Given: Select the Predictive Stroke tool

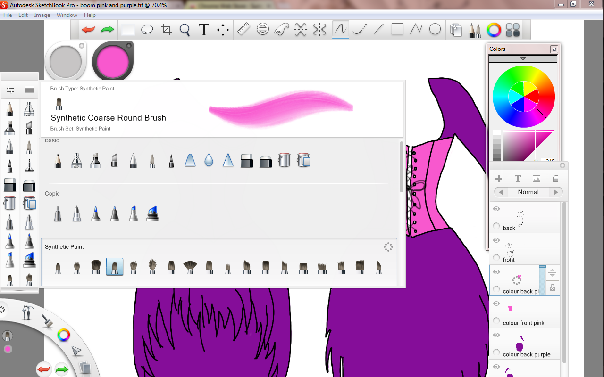Looking at the screenshot, I should click(360, 30).
